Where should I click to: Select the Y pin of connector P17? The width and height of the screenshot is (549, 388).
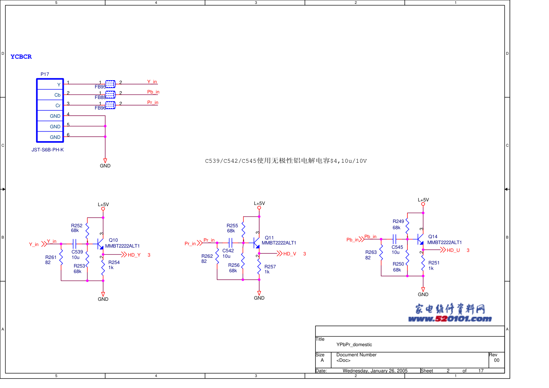point(50,84)
